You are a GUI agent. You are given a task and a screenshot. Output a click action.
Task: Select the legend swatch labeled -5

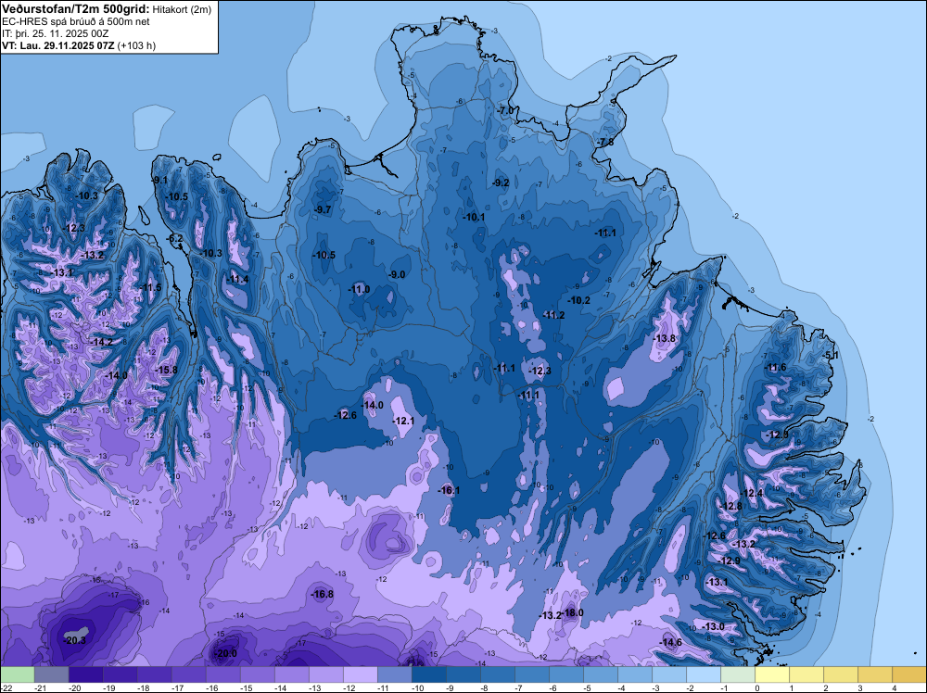tap(600, 674)
